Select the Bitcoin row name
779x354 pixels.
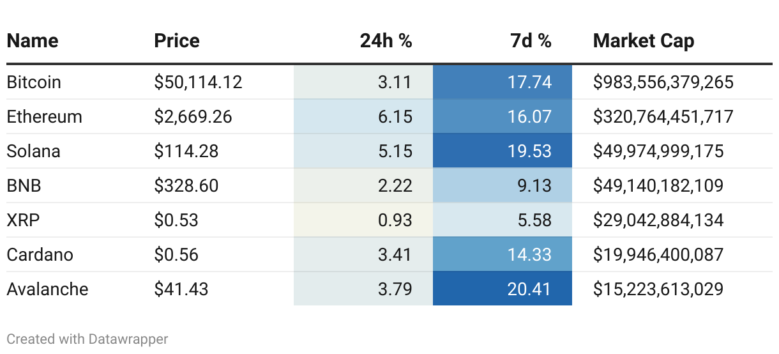click(34, 82)
